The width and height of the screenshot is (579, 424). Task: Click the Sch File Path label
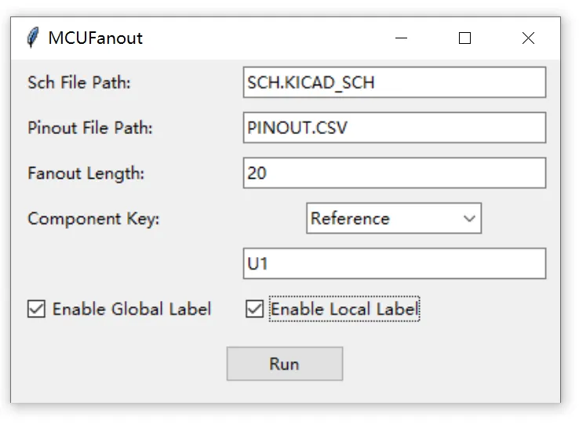79,82
